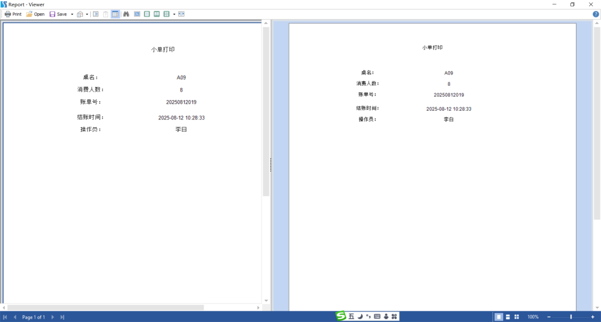Expand the send email dropdown arrow

click(87, 14)
